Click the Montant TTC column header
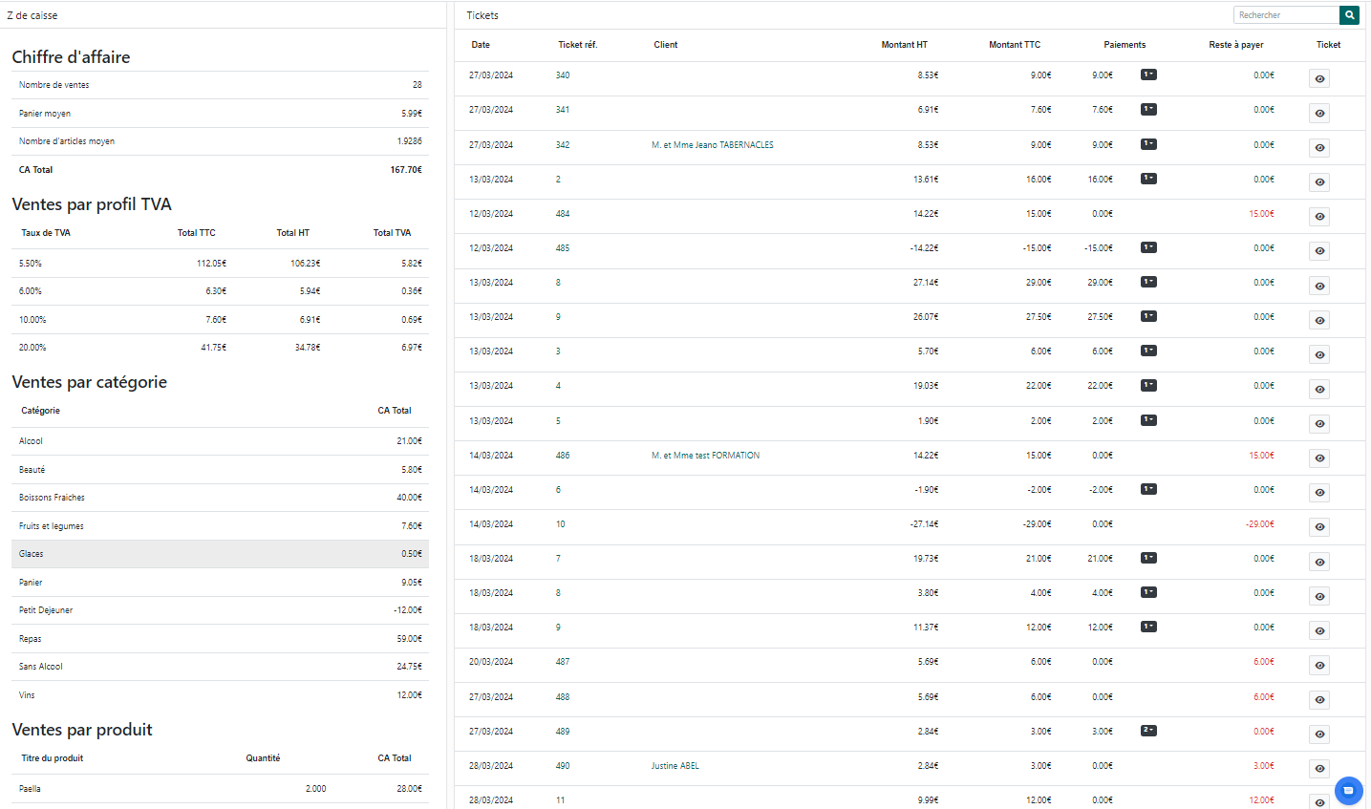Screen dimensions: 1371x809 1014,45
